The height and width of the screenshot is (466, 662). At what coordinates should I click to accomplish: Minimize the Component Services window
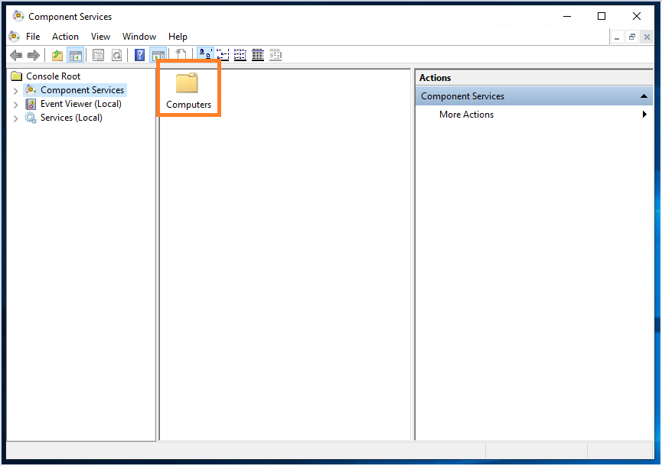pyautogui.click(x=567, y=17)
